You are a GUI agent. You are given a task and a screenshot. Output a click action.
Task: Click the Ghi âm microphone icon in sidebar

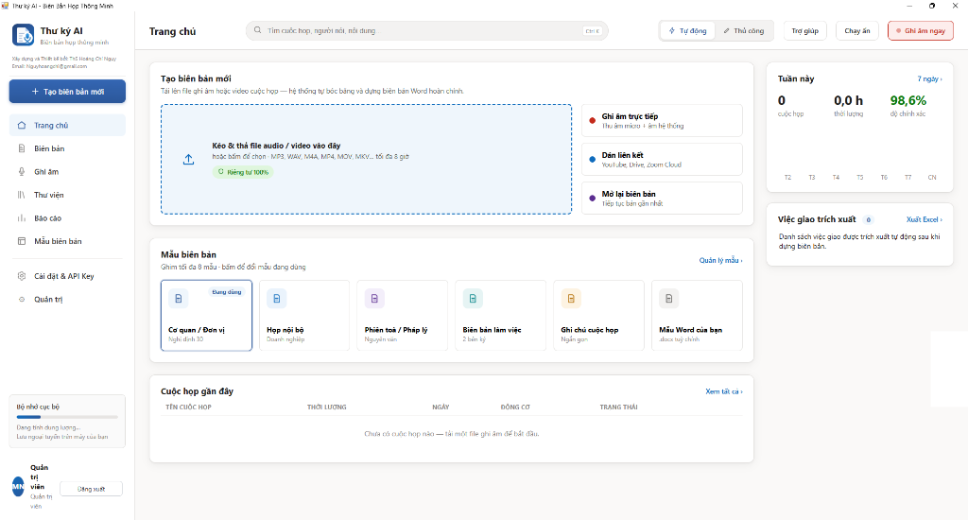coord(22,172)
